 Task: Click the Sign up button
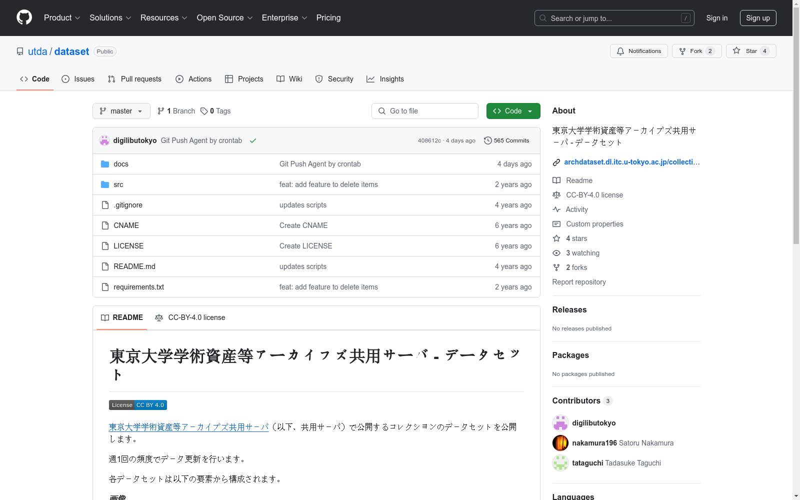pyautogui.click(x=758, y=18)
